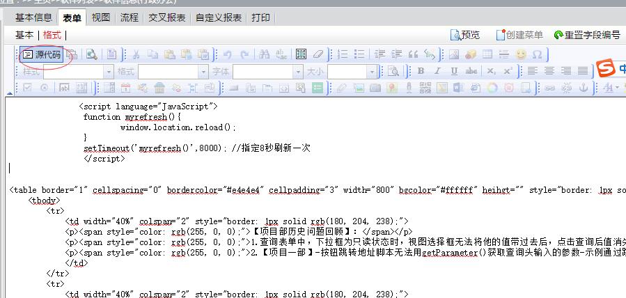Click the text field abl icon
Viewport: 626px width, 298px height.
point(64,87)
